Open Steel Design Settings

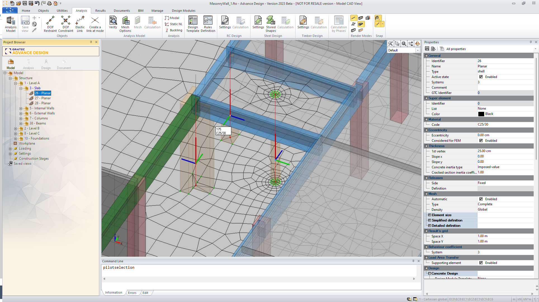pyautogui.click(x=258, y=22)
